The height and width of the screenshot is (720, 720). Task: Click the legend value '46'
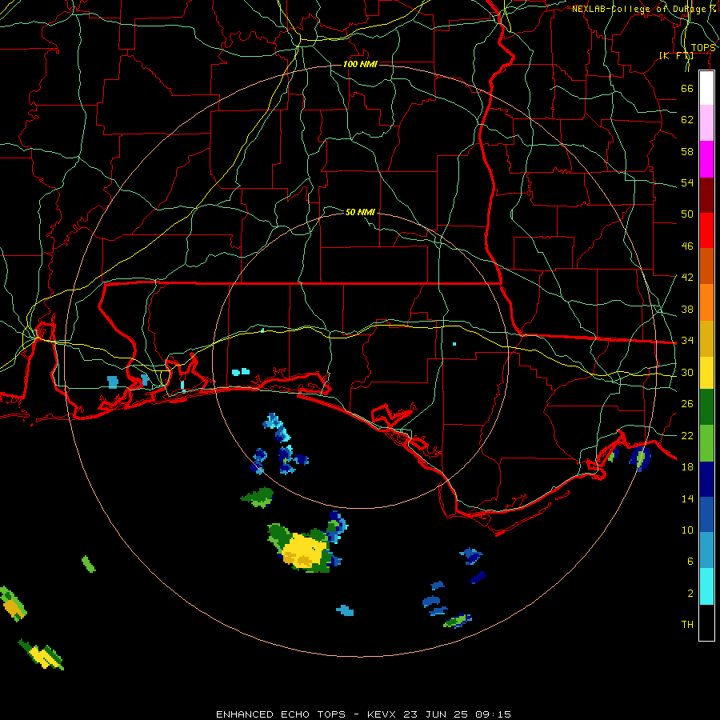(x=687, y=246)
